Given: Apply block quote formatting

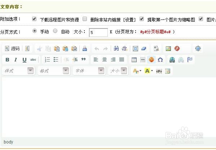Looking at the screenshot, I should (x=84, y=59).
